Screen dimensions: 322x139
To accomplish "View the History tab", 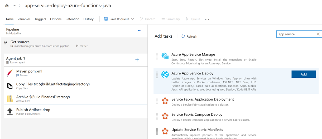I will pos(88,19).
